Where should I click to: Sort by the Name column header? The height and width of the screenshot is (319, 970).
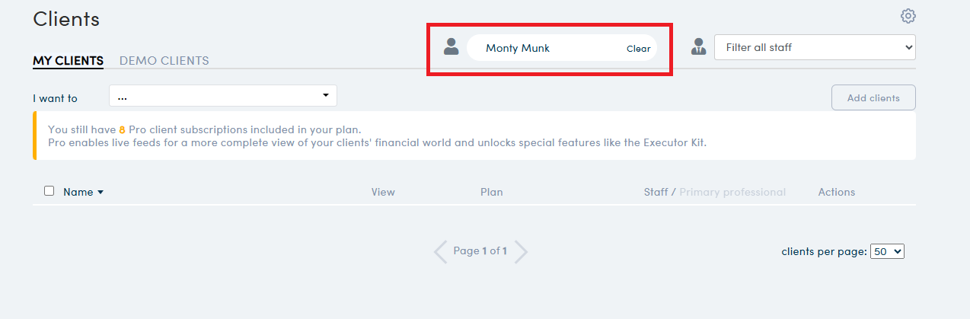click(78, 192)
